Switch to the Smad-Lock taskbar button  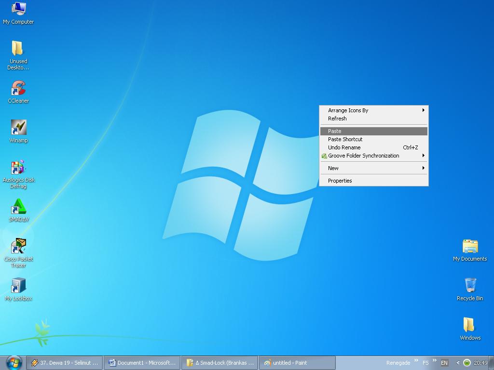[x=220, y=363]
